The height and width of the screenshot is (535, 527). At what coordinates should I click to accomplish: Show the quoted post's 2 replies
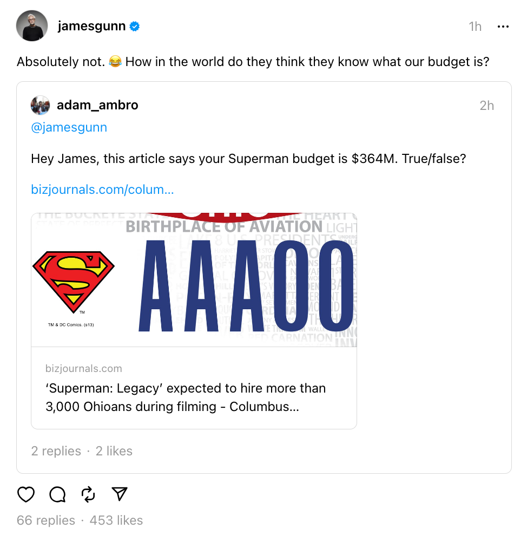56,451
